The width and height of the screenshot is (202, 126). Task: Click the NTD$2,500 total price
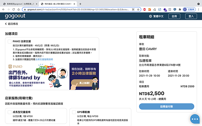click(x=151, y=93)
